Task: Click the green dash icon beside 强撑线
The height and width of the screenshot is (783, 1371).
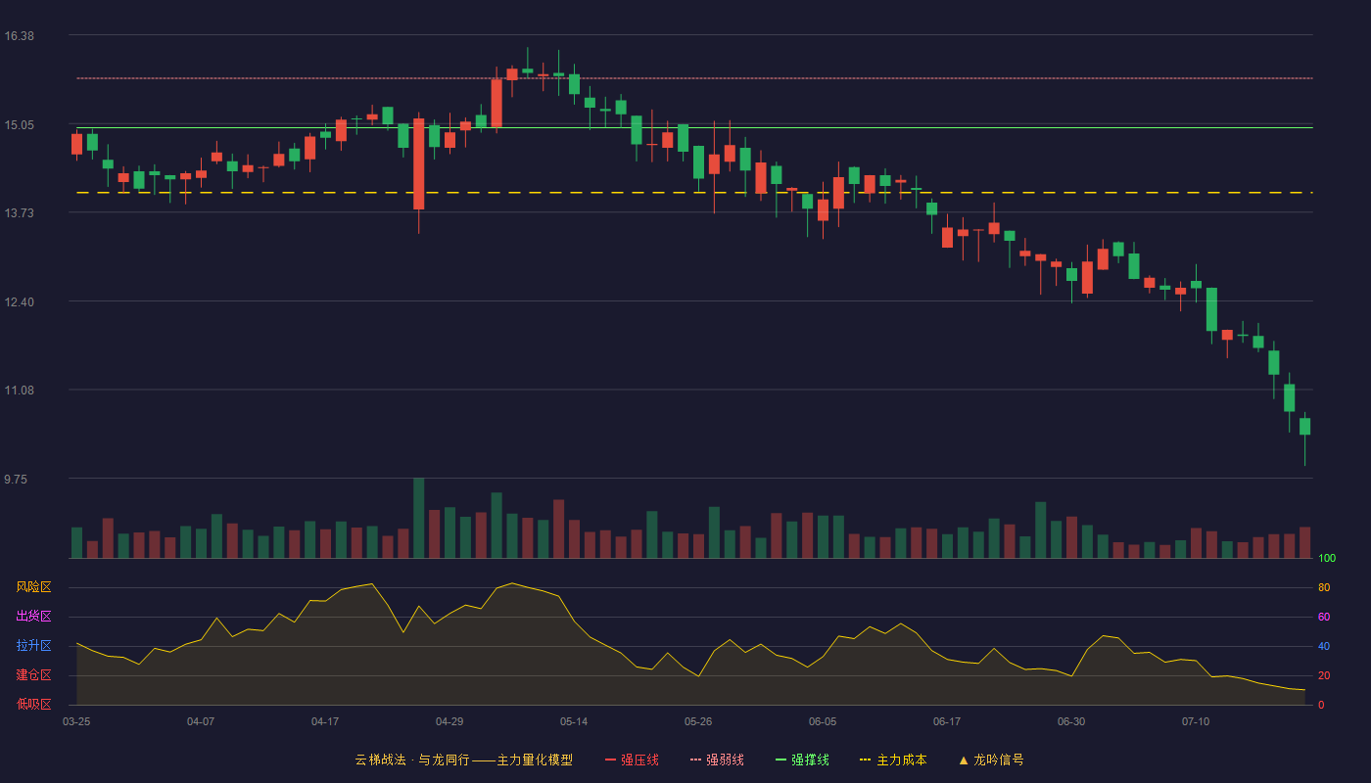Action: pyautogui.click(x=780, y=760)
